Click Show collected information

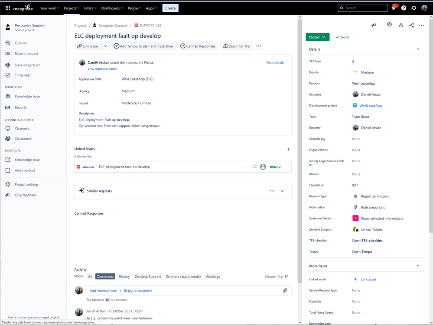(x=381, y=218)
